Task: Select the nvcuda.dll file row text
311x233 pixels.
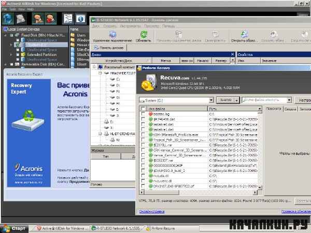Action: tap(161, 176)
